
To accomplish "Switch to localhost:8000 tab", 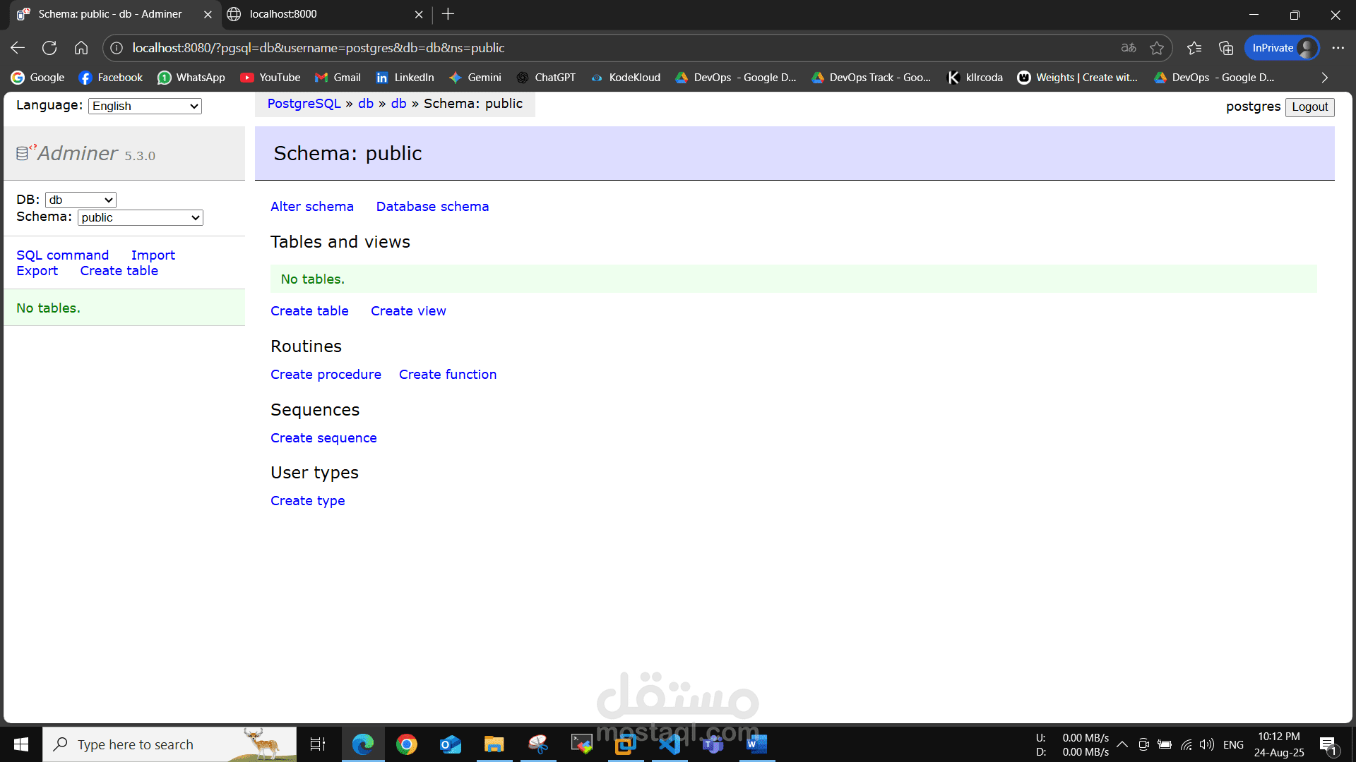I will pos(325,14).
